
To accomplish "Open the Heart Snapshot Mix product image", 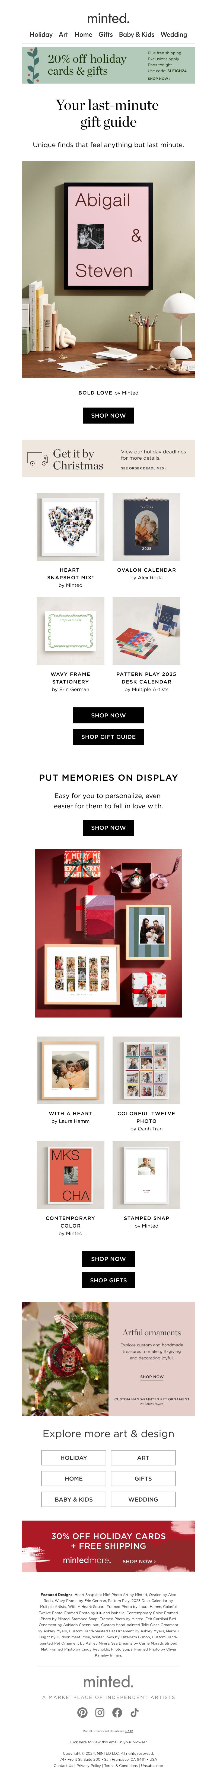I will [70, 526].
